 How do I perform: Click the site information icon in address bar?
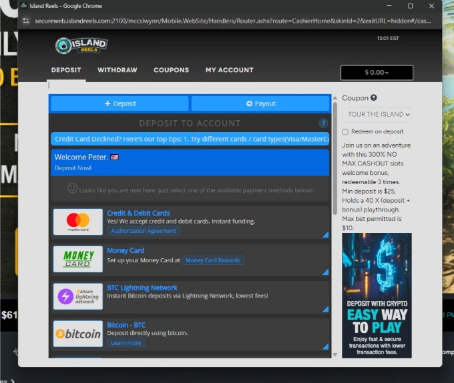point(26,21)
